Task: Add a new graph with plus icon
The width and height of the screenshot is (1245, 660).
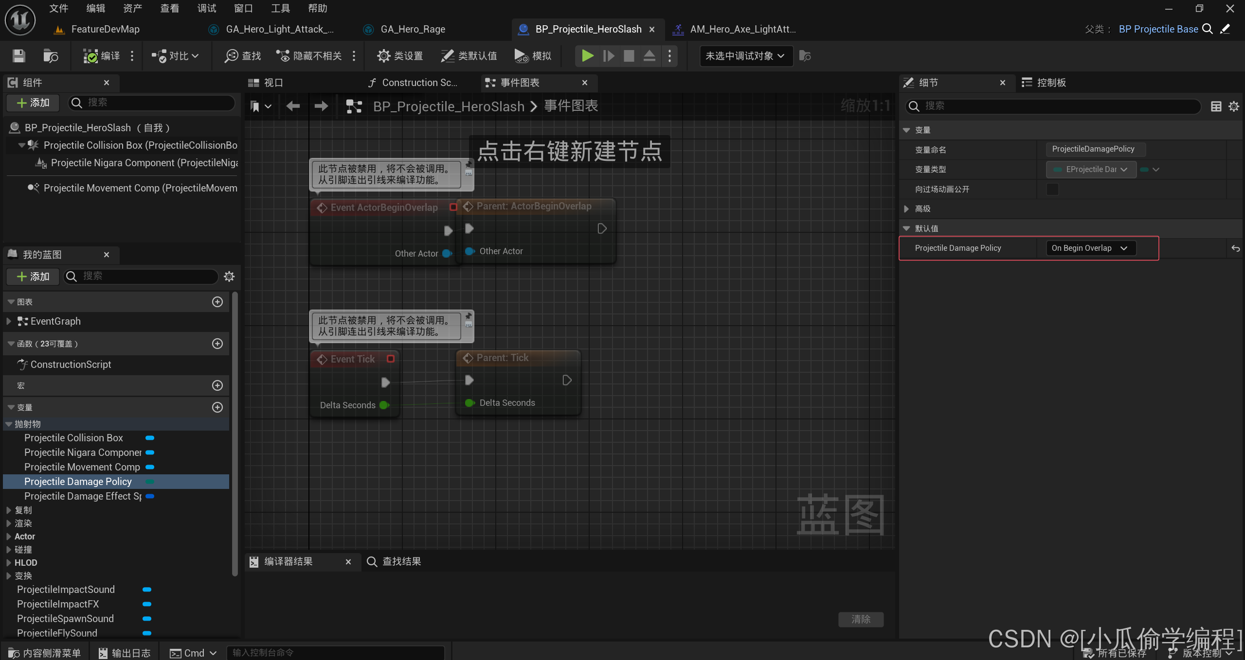Action: [x=217, y=302]
